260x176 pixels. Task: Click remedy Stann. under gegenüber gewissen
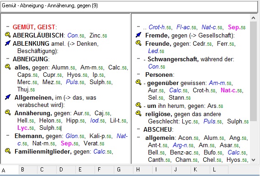point(177,97)
